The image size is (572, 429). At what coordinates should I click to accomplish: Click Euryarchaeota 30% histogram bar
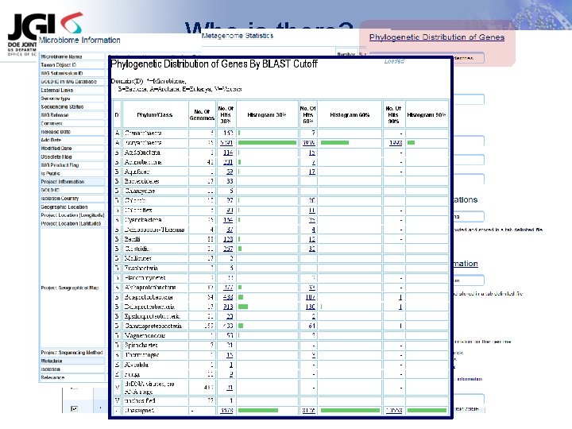click(x=267, y=143)
